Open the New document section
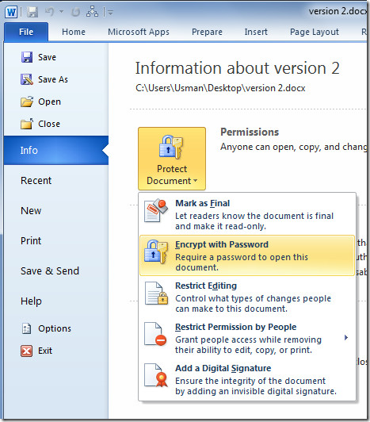Screen dimensions: 370x422 tap(31, 210)
